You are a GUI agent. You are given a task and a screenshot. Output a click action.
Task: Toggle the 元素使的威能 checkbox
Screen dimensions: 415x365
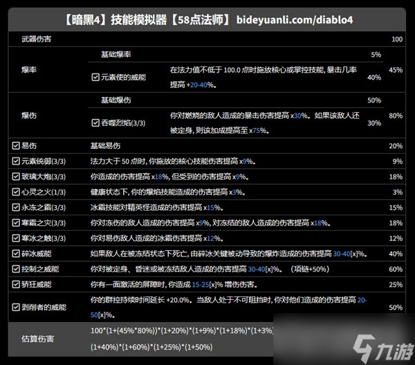pos(95,77)
